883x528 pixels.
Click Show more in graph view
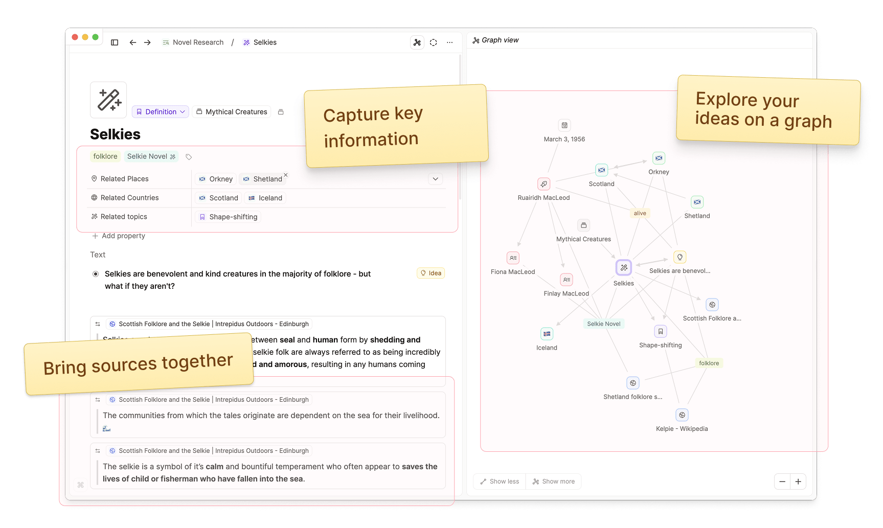coord(554,481)
